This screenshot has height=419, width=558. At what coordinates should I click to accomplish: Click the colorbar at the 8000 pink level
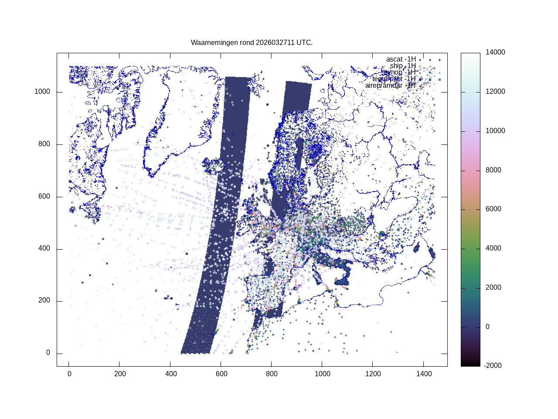coord(470,170)
